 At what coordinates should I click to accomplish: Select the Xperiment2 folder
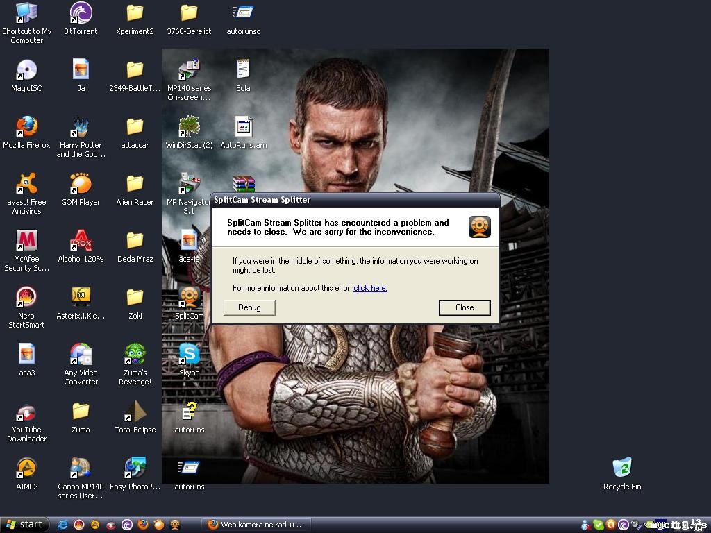click(x=135, y=19)
